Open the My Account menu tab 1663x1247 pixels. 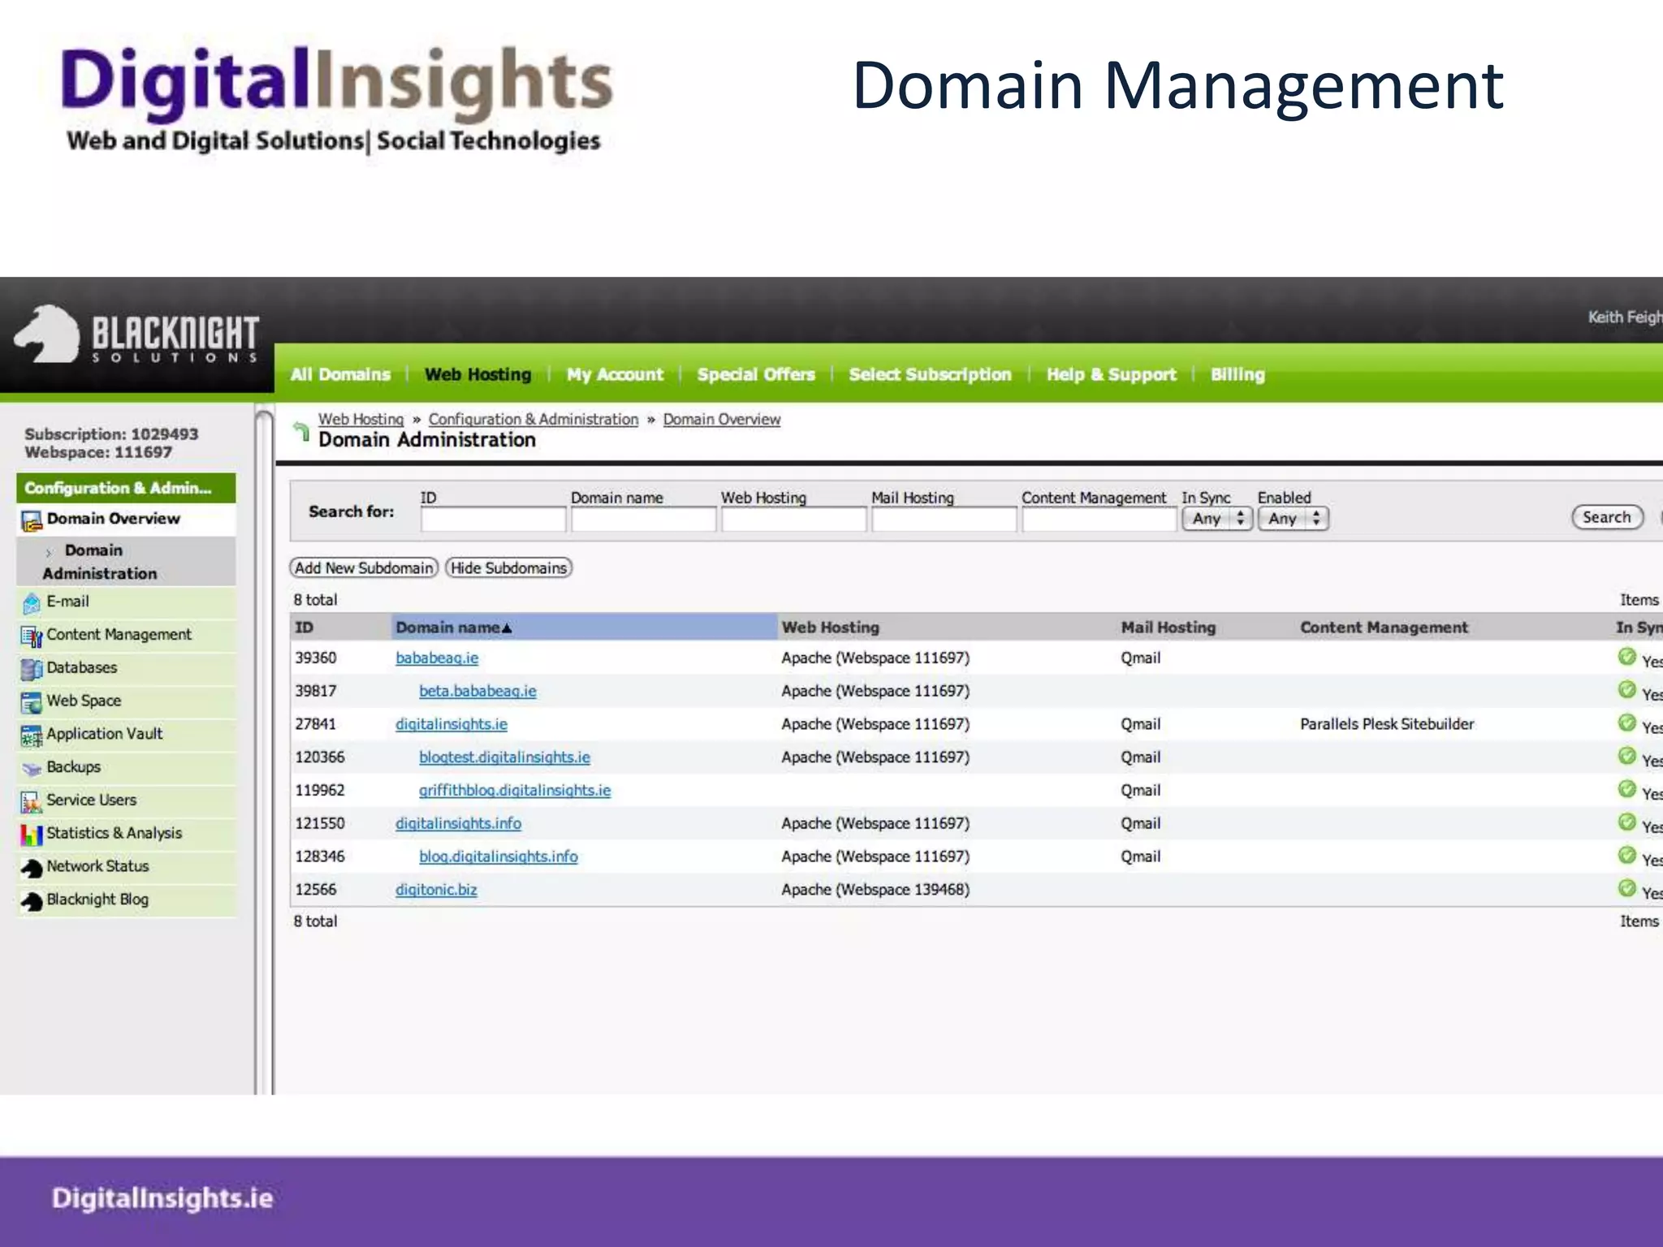[x=615, y=374]
